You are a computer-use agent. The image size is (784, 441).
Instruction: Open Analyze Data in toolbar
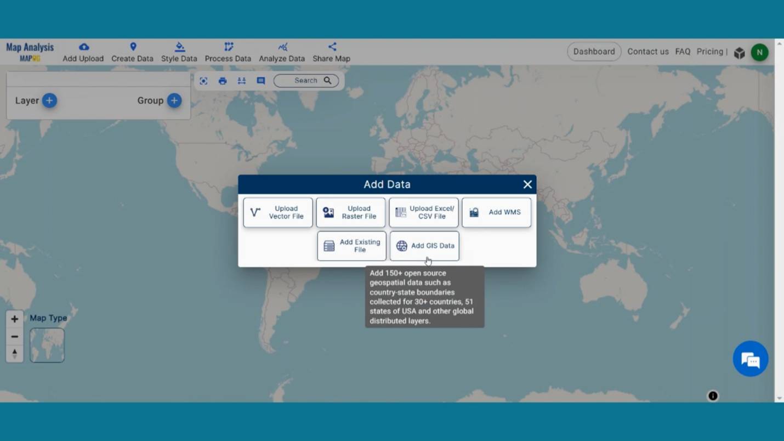pyautogui.click(x=282, y=52)
